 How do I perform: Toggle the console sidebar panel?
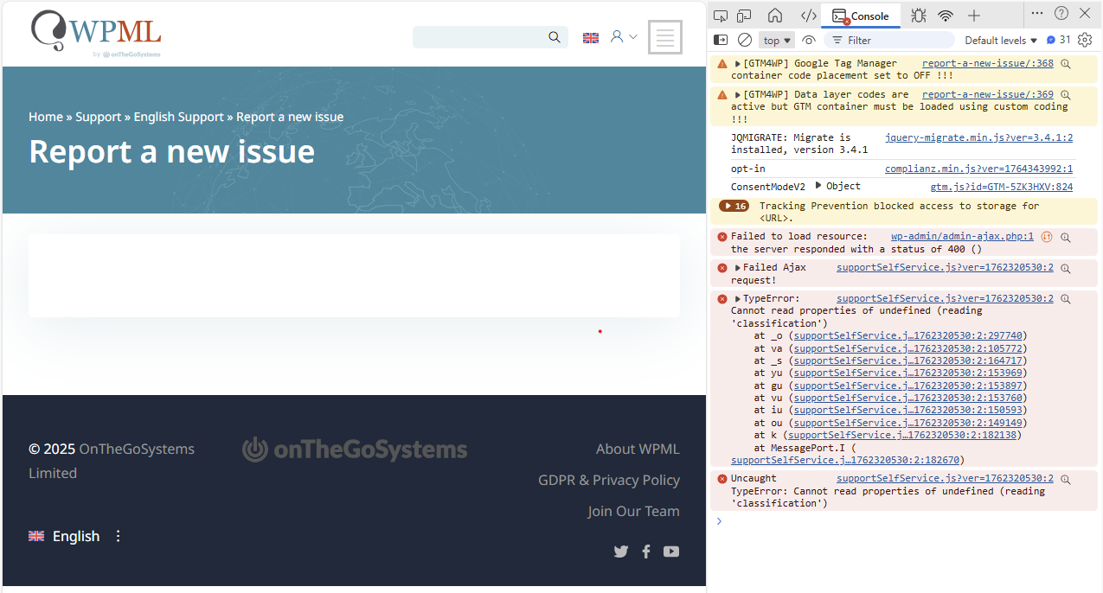[721, 40]
